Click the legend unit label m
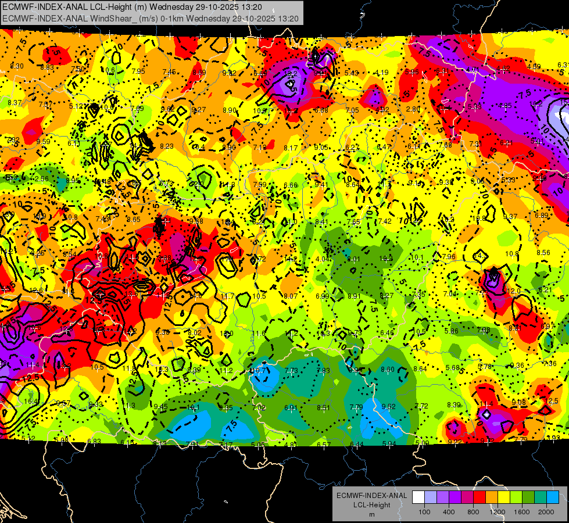569x523 pixels. (x=371, y=514)
